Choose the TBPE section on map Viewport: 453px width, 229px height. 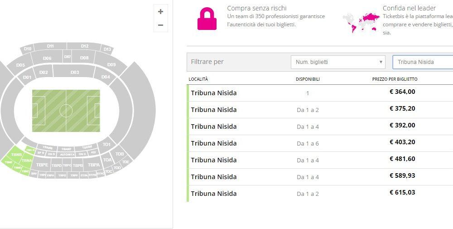(42, 165)
